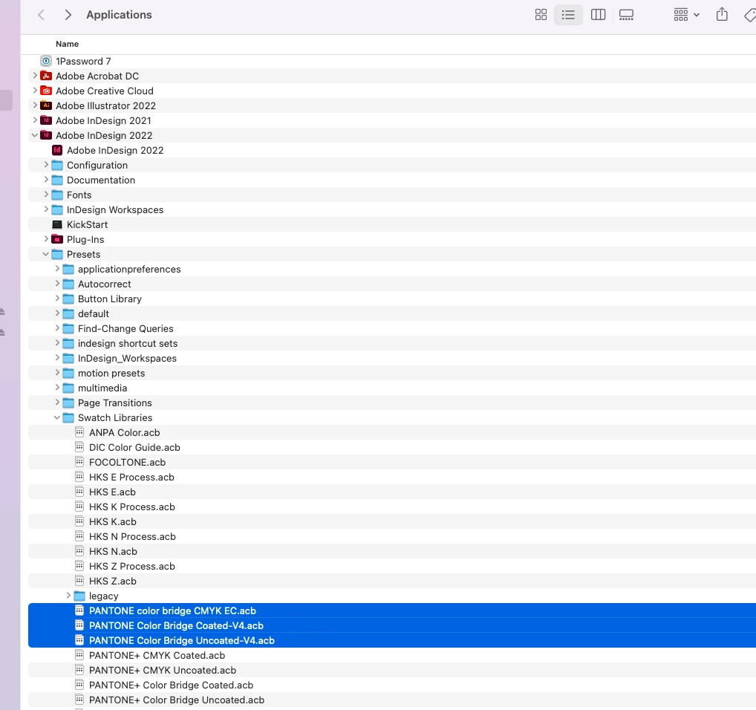Open the group-by options dropdown
Screen dimensions: 756x710
pos(687,15)
